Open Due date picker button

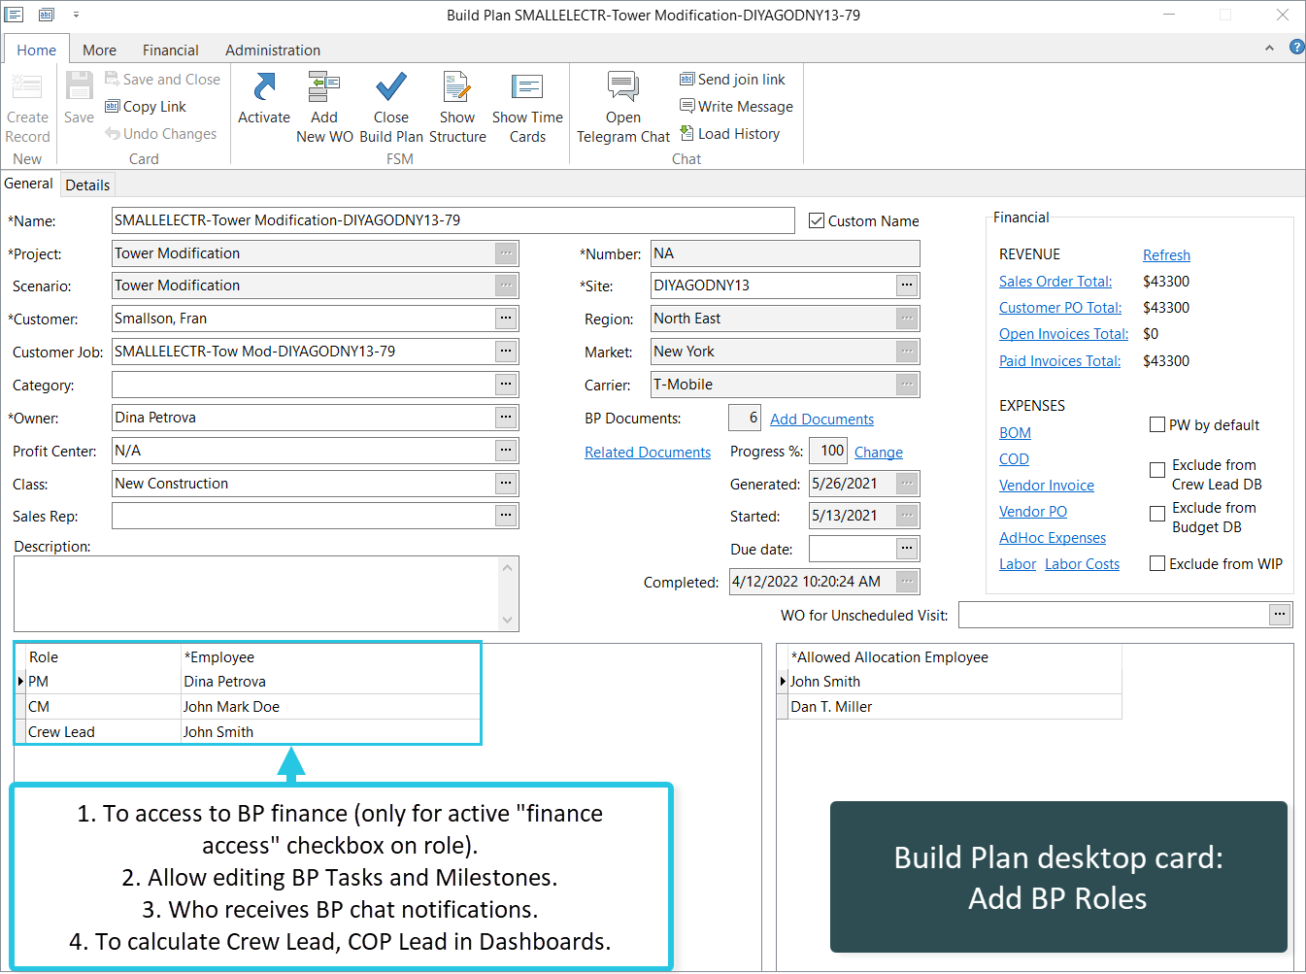[x=907, y=549]
